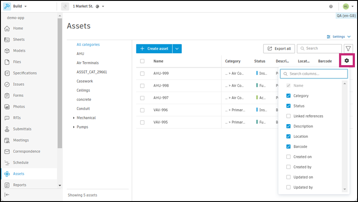
Task: Open the VAV-996 asset
Action: 161,110
